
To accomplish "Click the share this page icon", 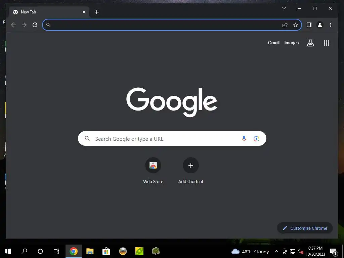I will 285,25.
